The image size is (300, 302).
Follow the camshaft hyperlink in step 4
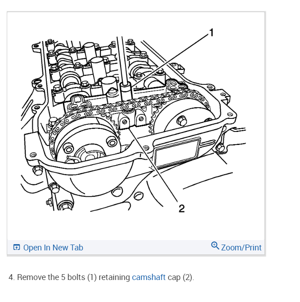tap(148, 277)
